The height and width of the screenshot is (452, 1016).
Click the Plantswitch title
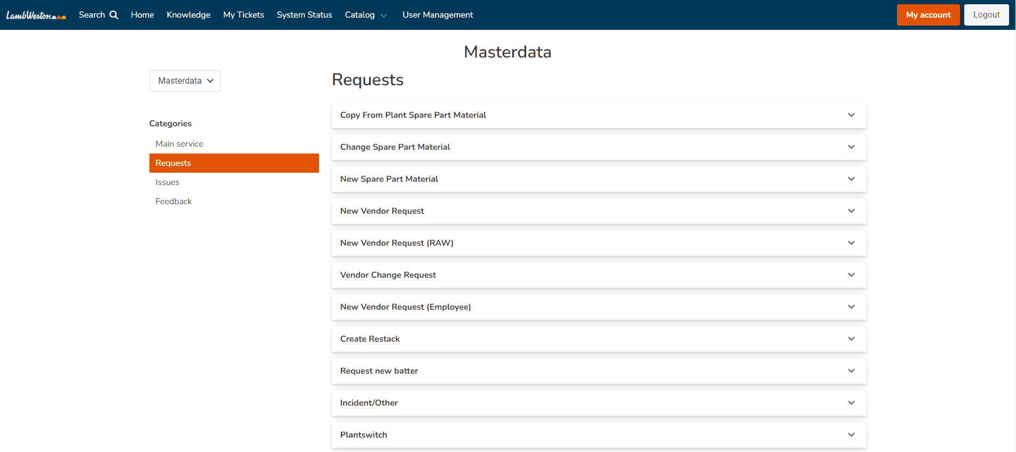(x=363, y=435)
